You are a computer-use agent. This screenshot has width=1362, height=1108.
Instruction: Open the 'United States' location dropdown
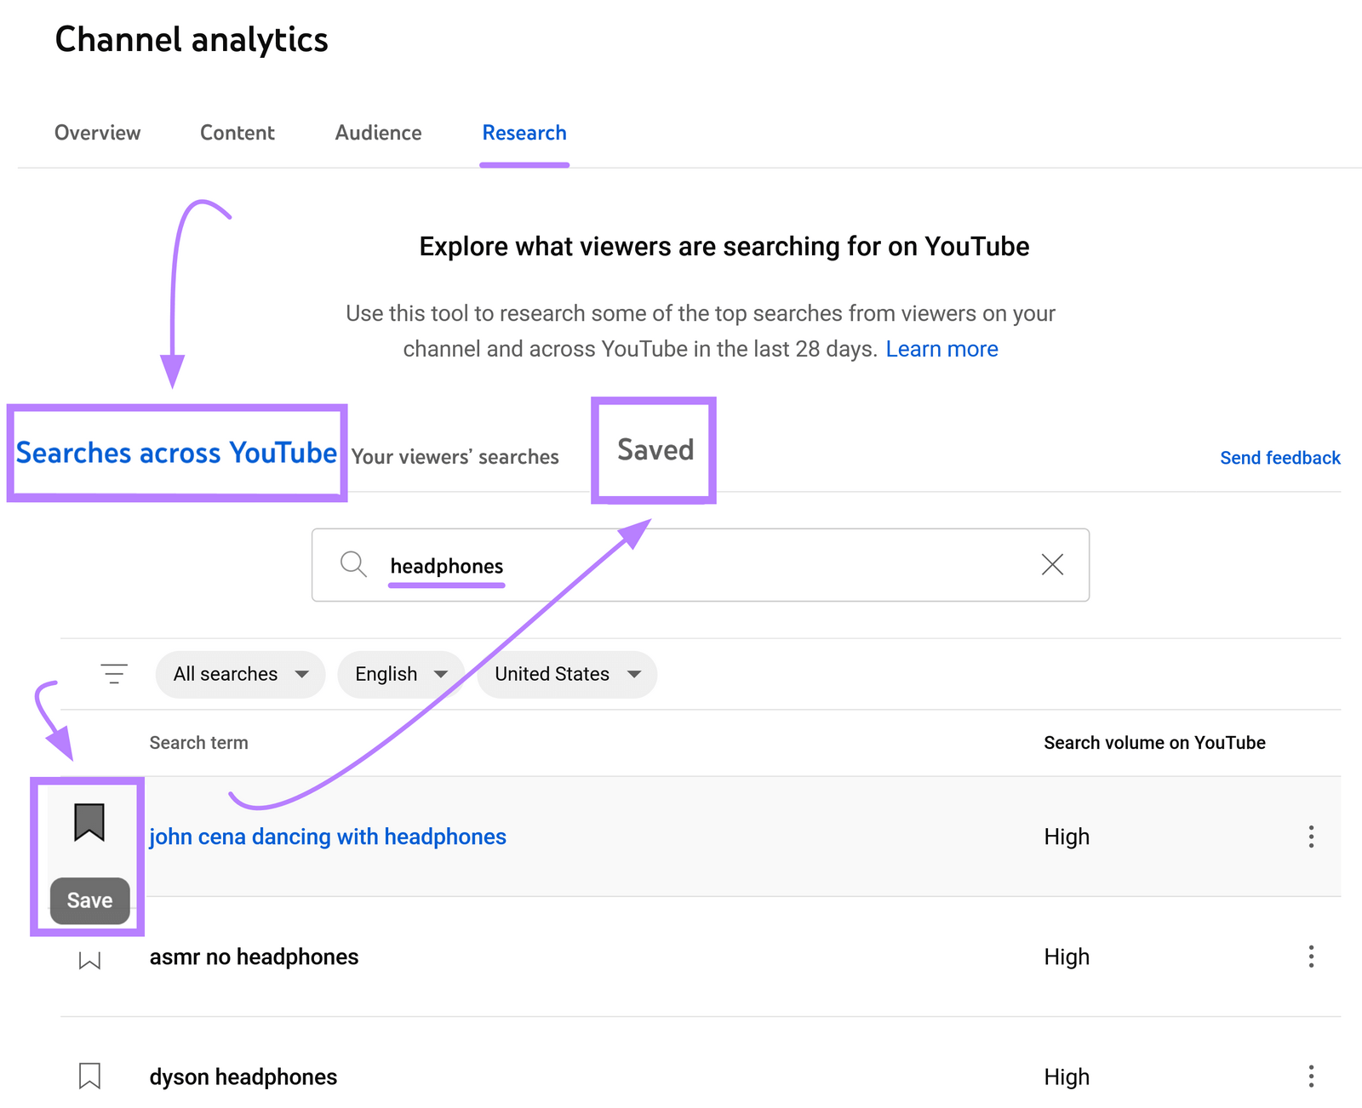(565, 674)
